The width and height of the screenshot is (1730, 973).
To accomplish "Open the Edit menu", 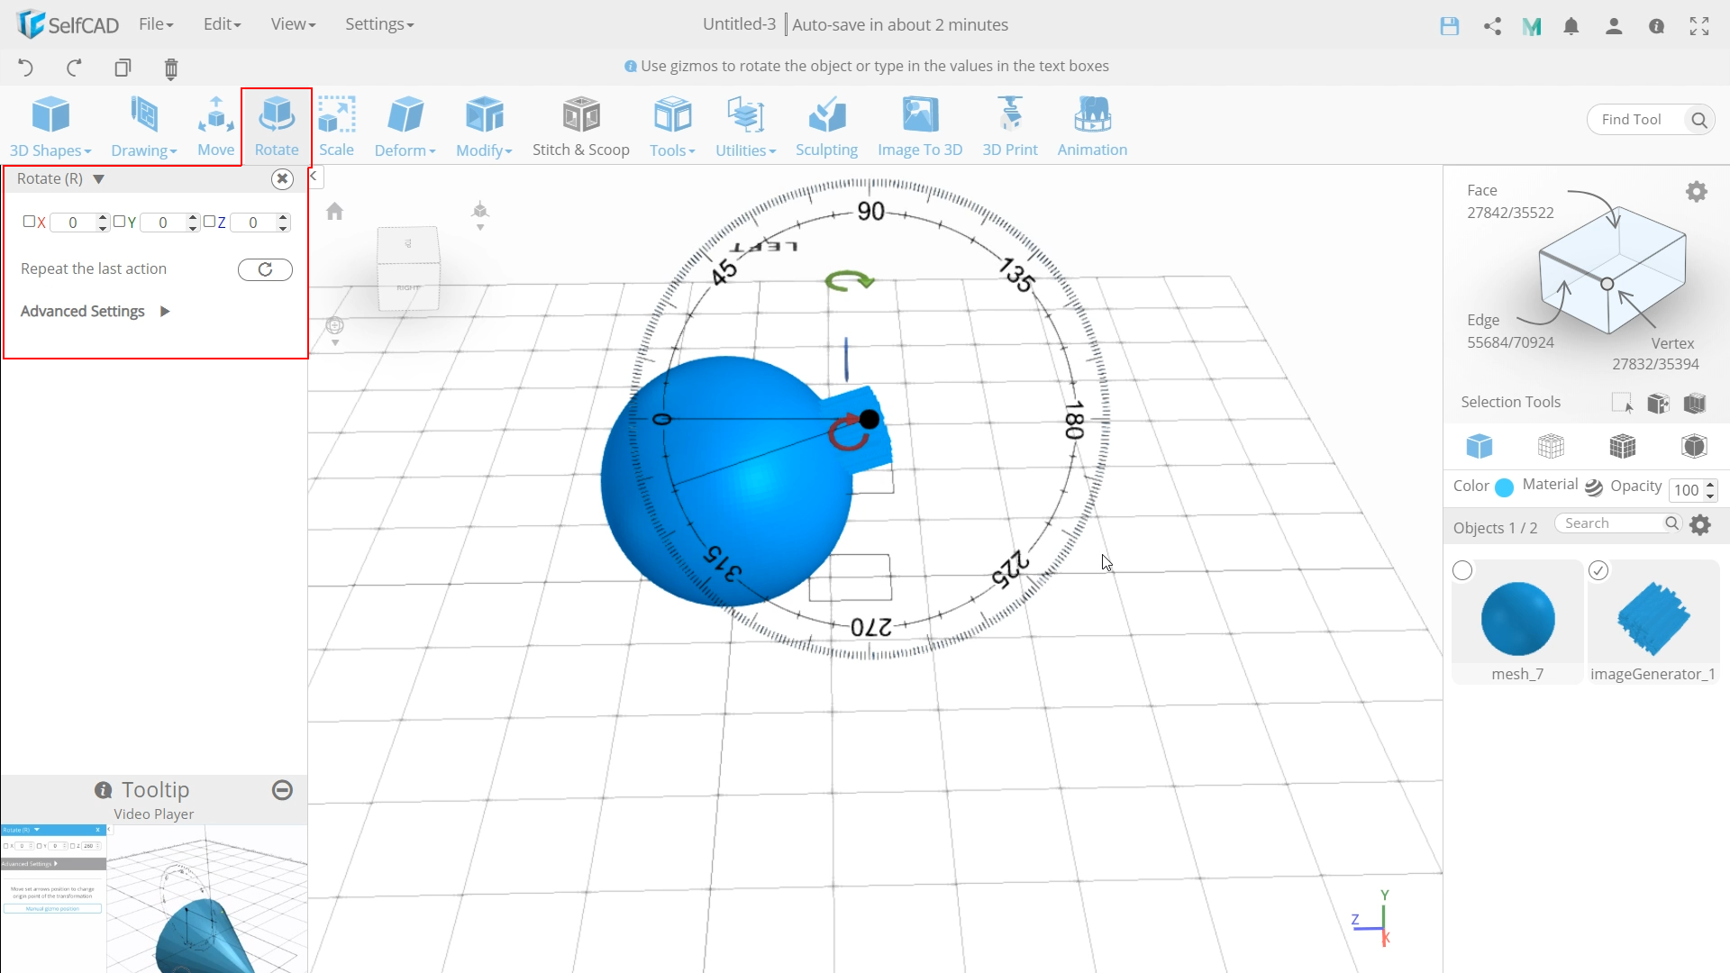I will point(222,24).
